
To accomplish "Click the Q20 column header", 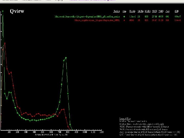I will [x=177, y=11].
